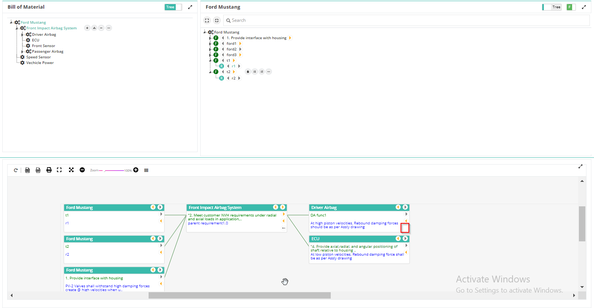
Task: Maximize the Ford Mustang panel
Action: (584, 7)
